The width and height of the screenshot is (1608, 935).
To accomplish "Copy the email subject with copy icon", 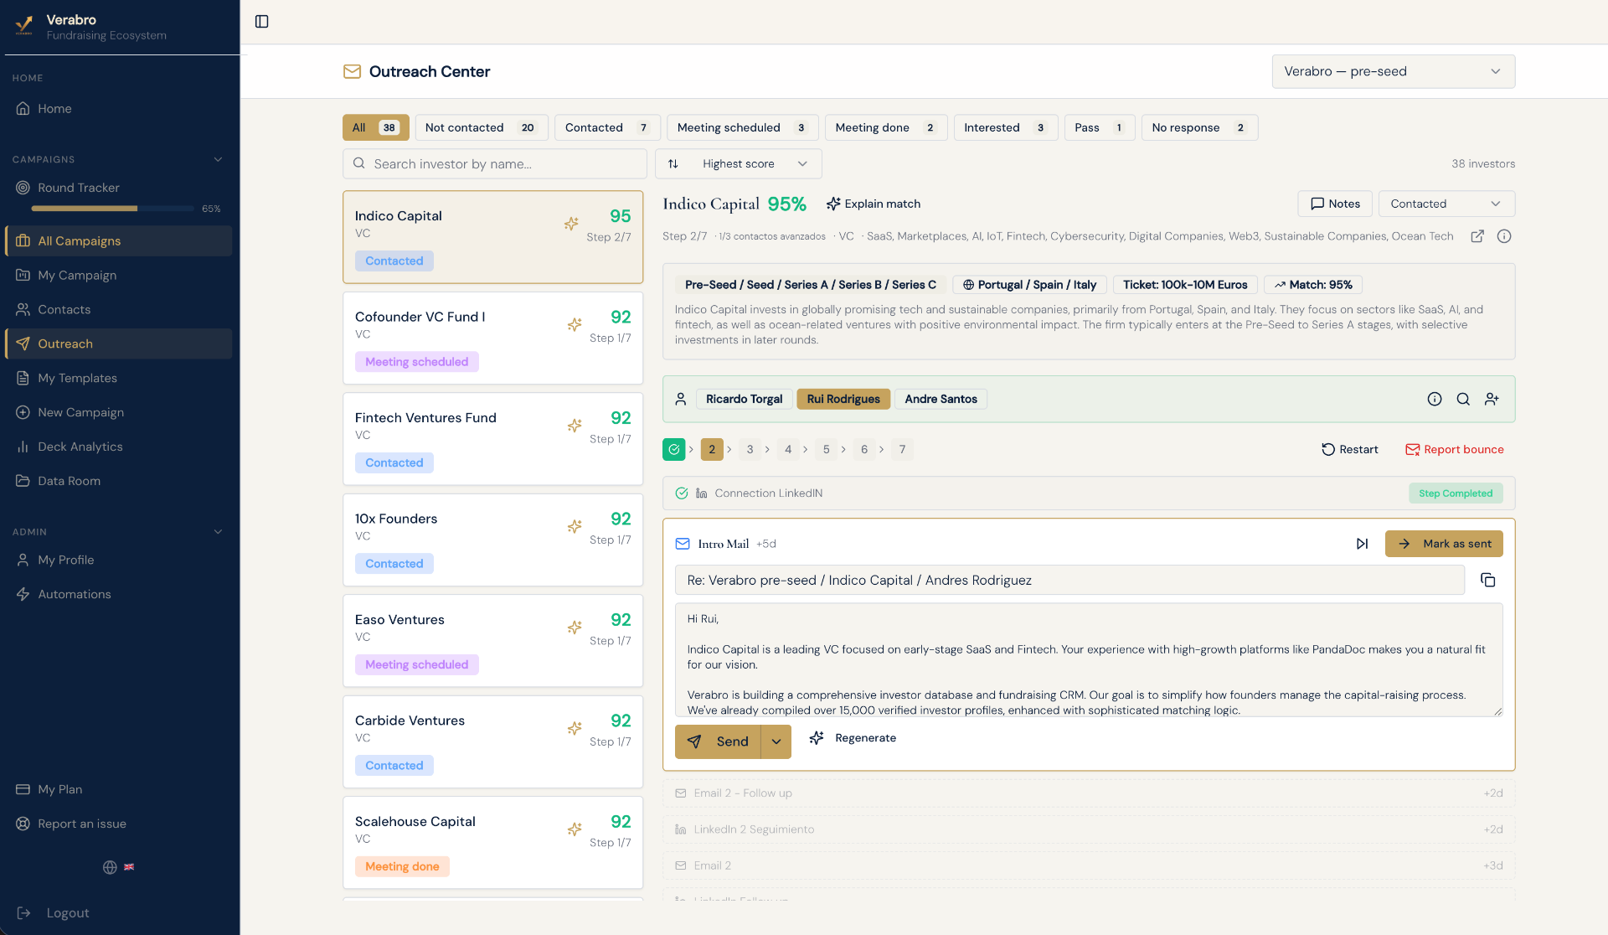I will click(x=1488, y=580).
